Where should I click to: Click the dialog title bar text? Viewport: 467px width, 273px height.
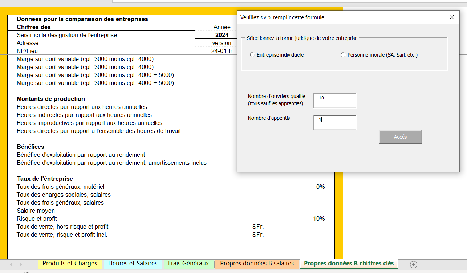click(x=282, y=17)
